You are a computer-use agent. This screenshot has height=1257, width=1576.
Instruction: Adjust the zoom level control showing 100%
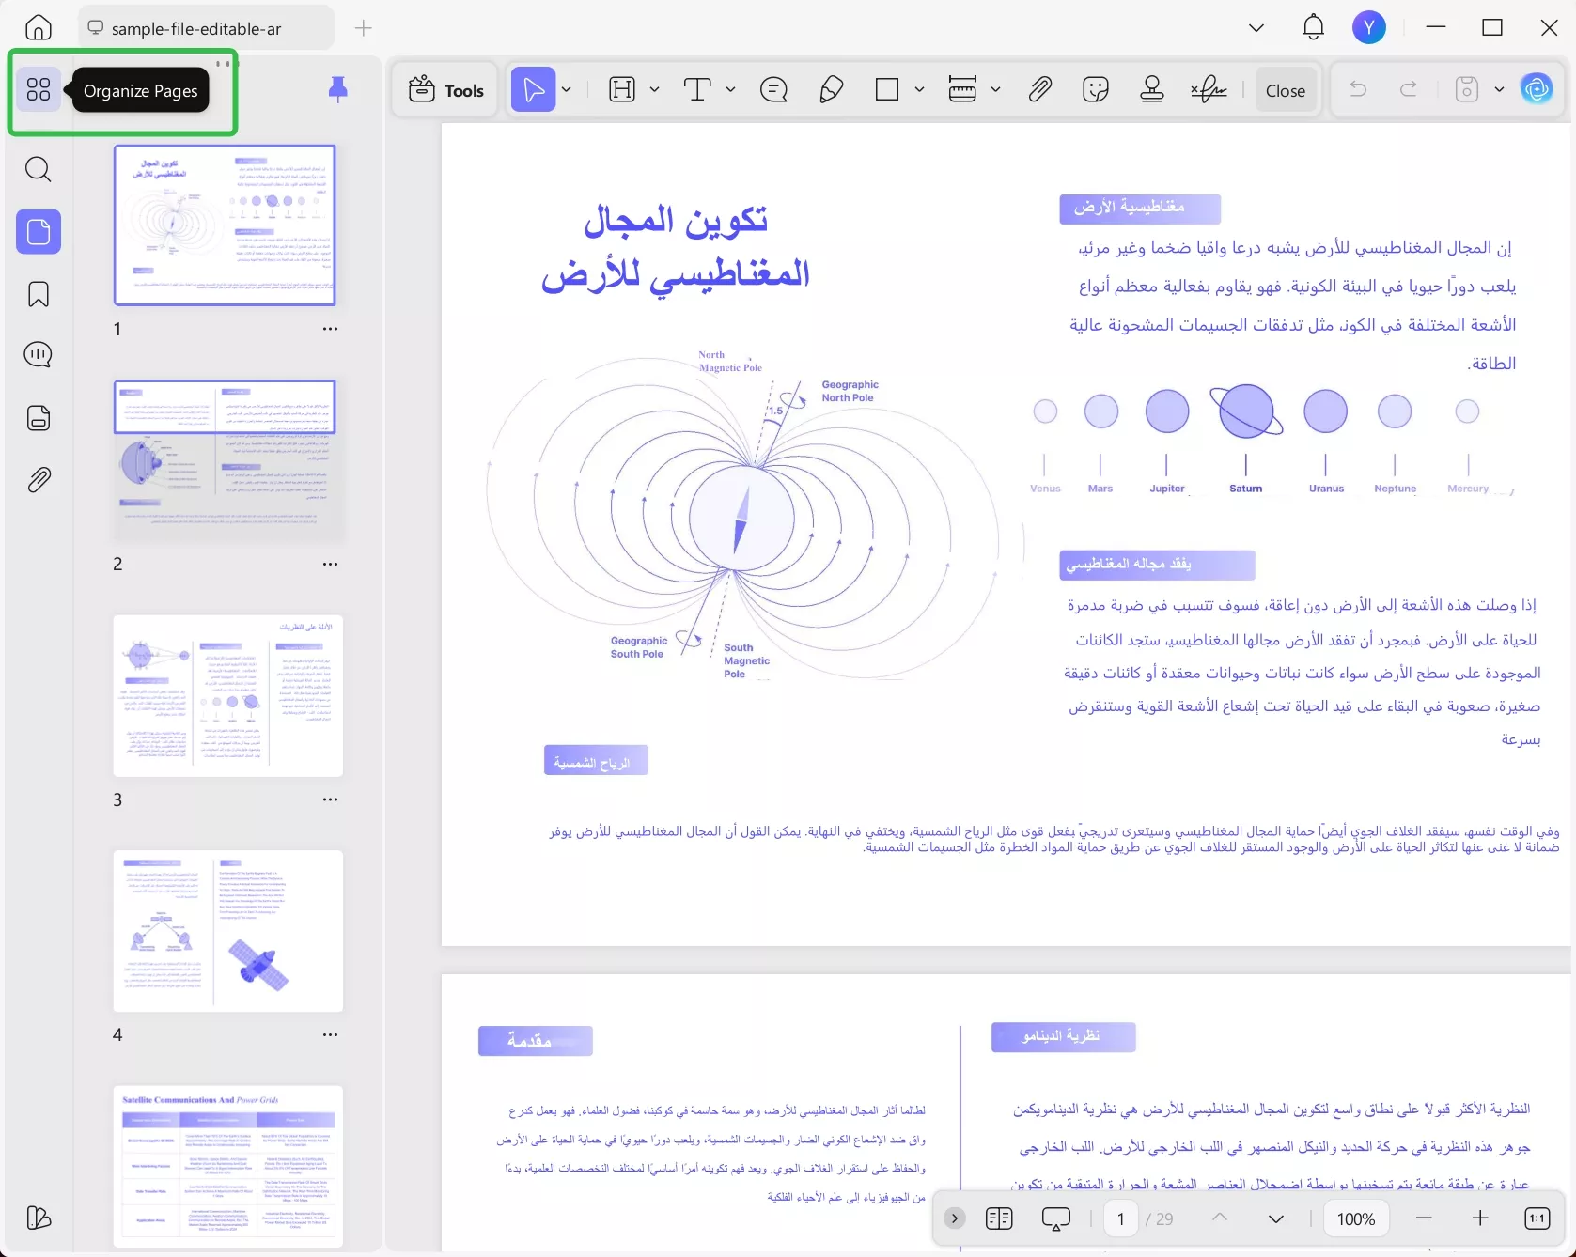1355,1218
